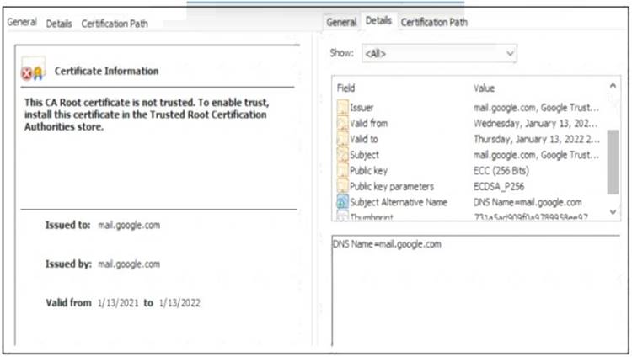Viewport: 632px width, 357px height.
Task: Click the DNS Name value in list row
Action: [528, 202]
